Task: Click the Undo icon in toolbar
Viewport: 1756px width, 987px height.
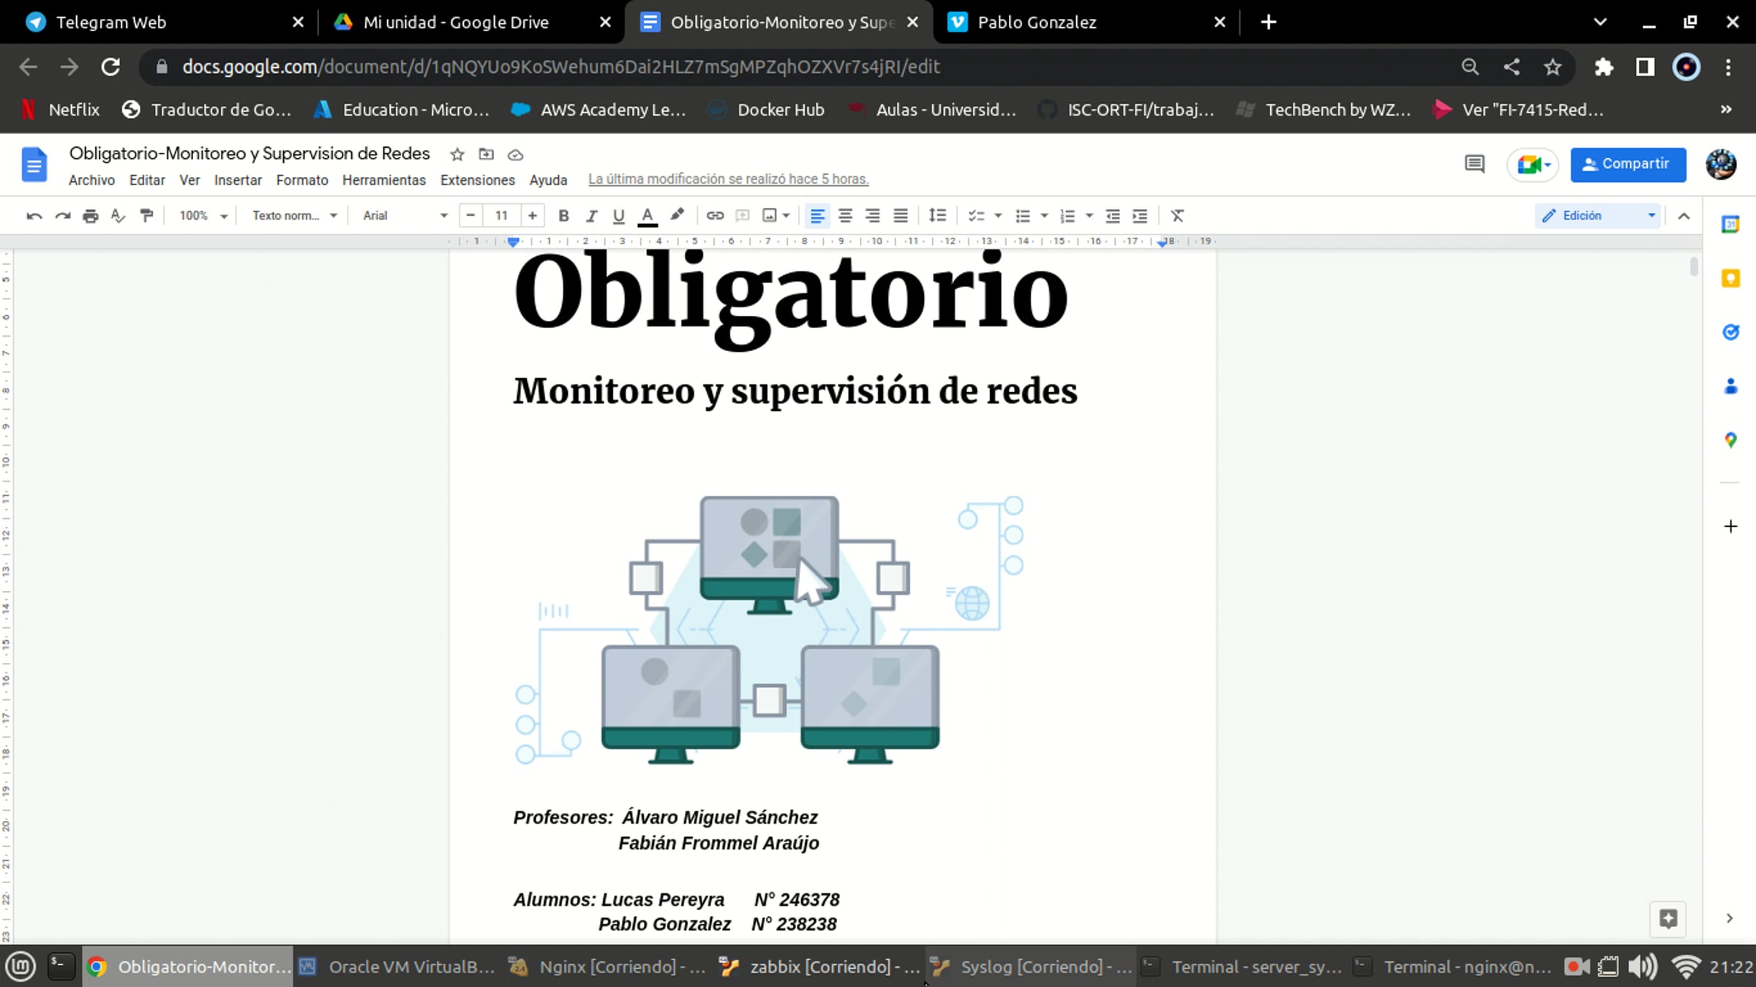Action: (34, 216)
